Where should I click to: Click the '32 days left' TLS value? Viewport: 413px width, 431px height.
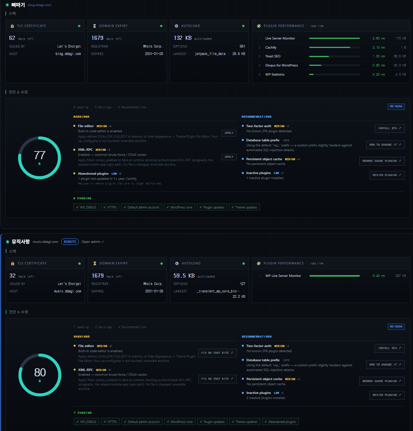point(22,276)
